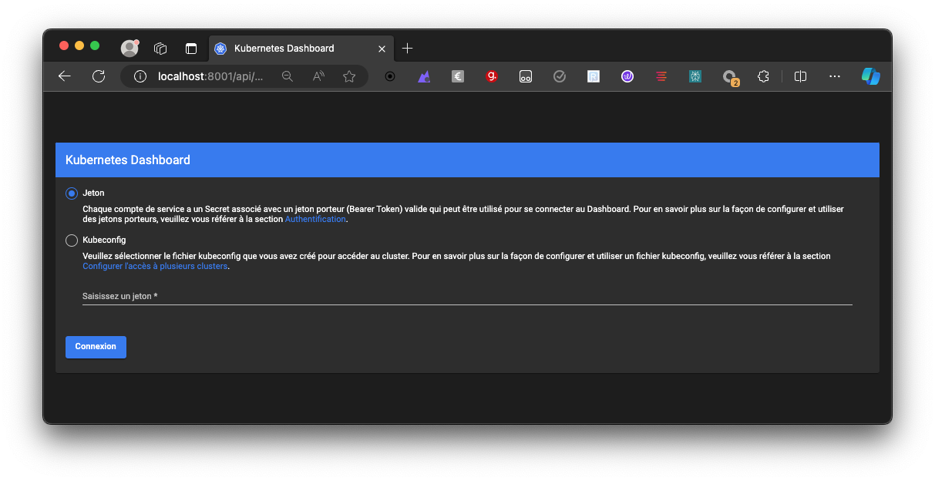Open the Extensions puzzle icon
935x481 pixels.
[763, 76]
